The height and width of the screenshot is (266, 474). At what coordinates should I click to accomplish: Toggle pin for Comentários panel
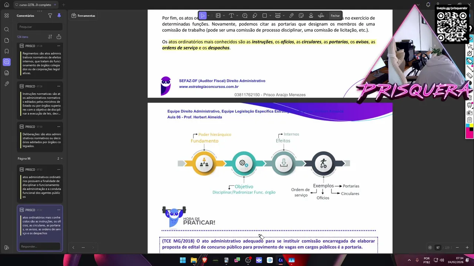tap(59, 16)
